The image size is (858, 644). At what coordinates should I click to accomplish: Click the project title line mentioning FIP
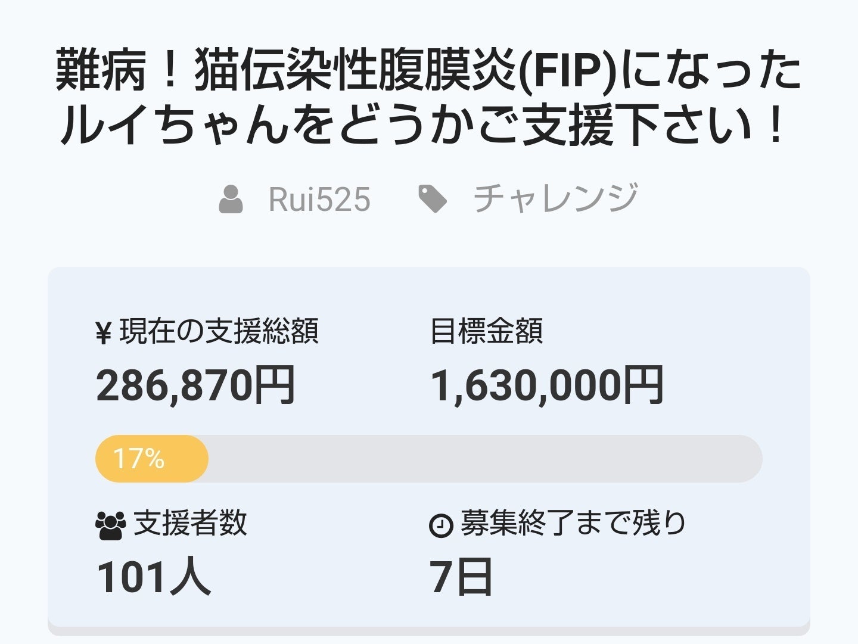(x=429, y=71)
